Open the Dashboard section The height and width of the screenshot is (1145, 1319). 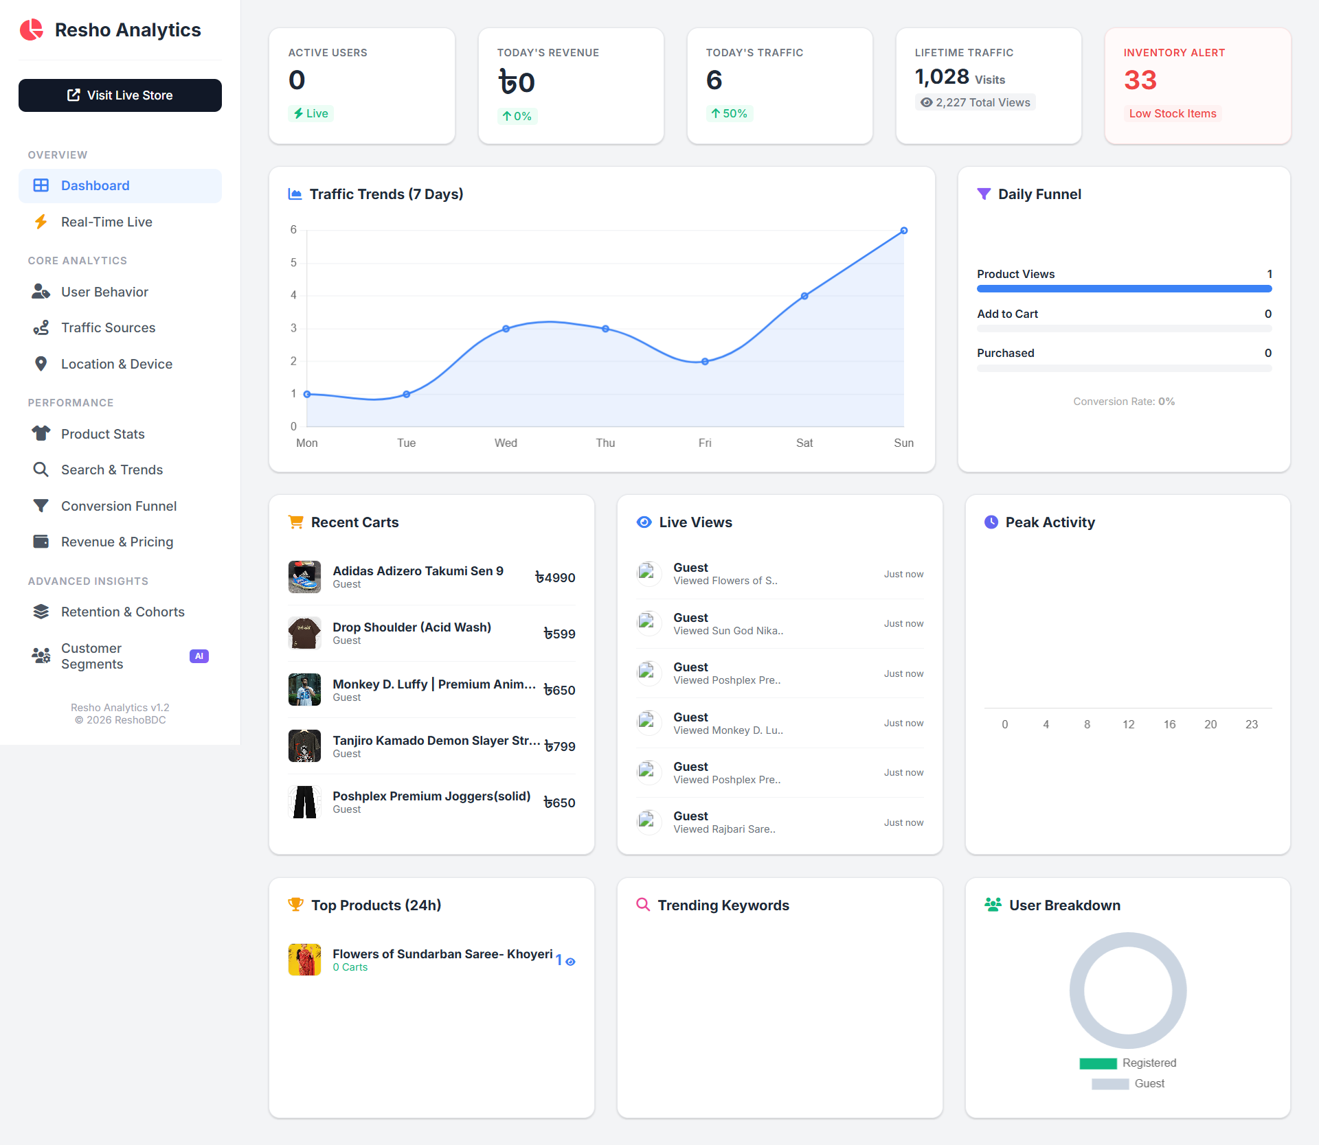[x=95, y=185]
